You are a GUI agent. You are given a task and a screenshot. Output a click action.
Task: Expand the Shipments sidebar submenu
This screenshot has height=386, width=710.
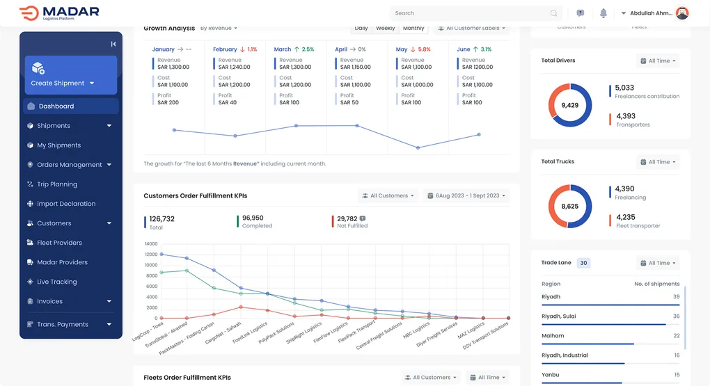pos(109,126)
